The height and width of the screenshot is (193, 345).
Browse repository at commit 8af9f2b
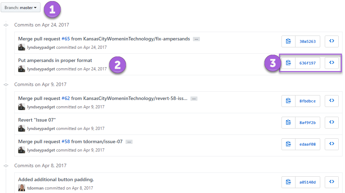click(x=331, y=123)
